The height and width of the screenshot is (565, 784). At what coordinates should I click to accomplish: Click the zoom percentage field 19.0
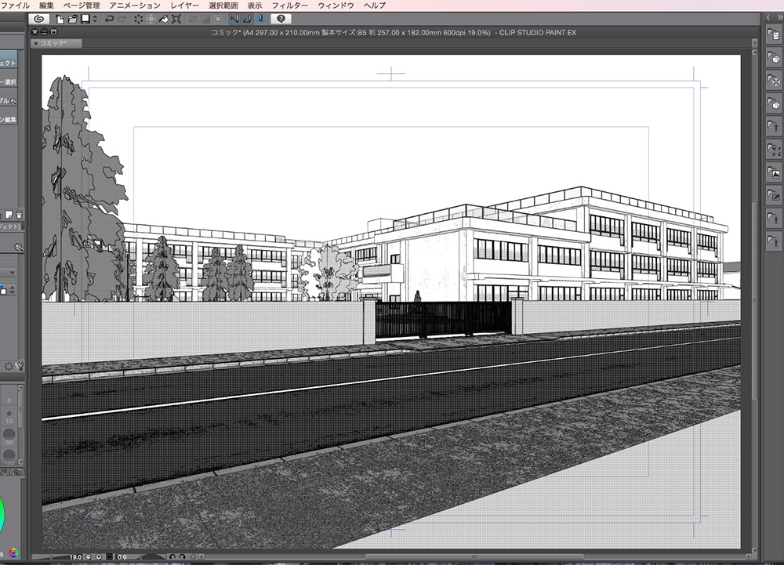[75, 557]
